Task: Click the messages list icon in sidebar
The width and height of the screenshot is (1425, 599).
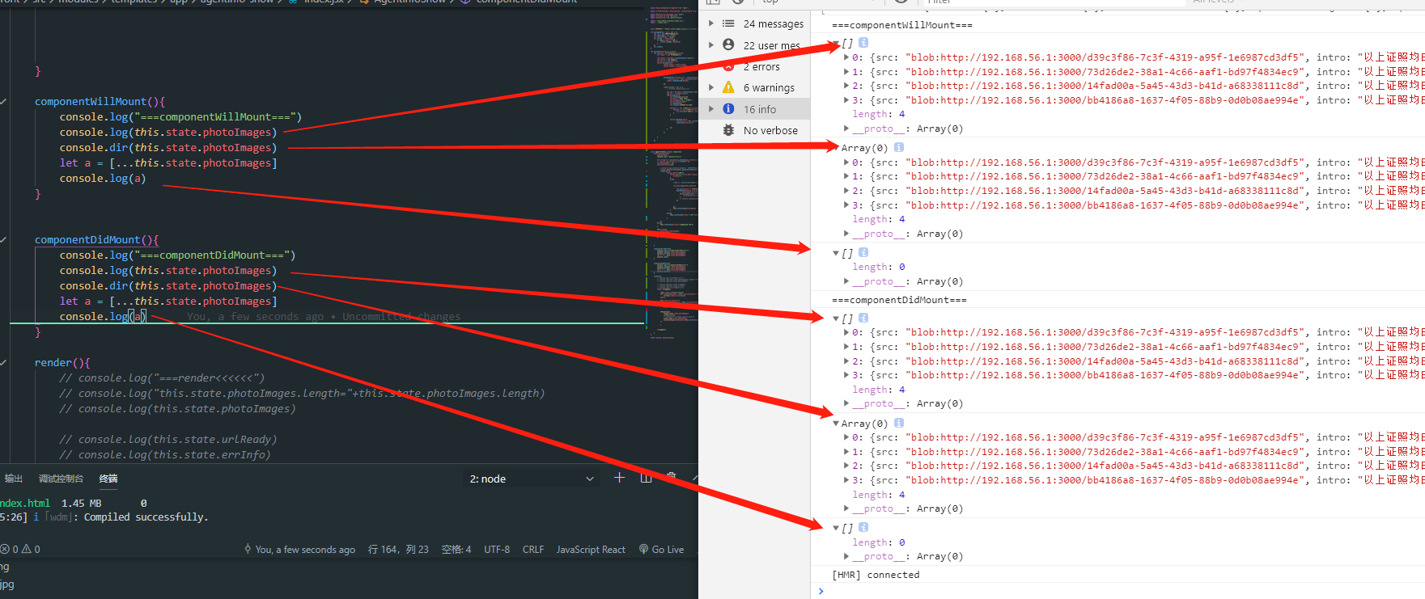Action: tap(728, 23)
